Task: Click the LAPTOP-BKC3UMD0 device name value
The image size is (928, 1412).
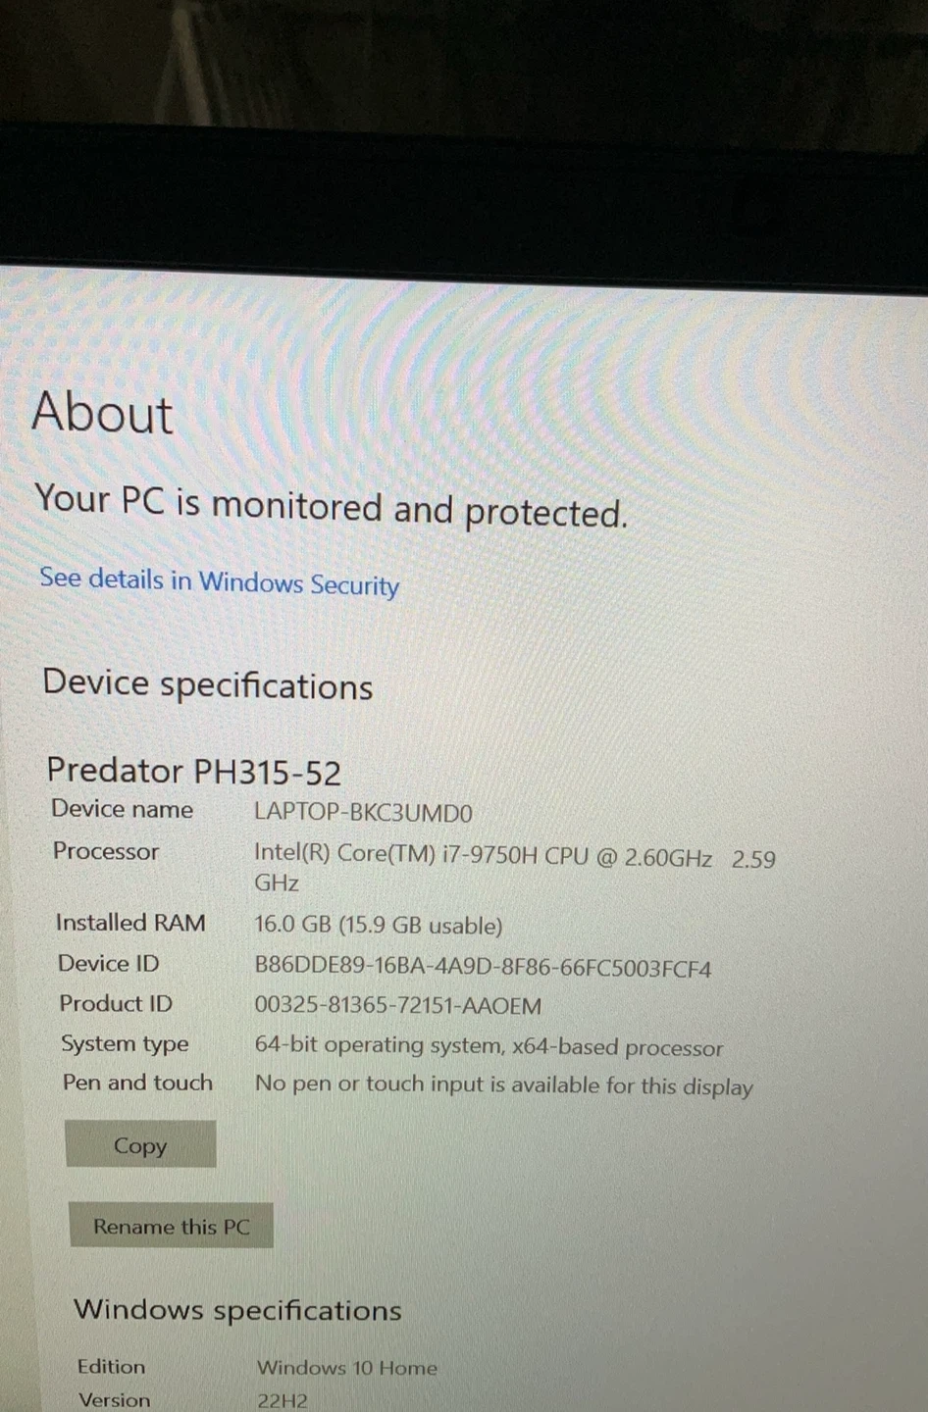Action: tap(363, 813)
